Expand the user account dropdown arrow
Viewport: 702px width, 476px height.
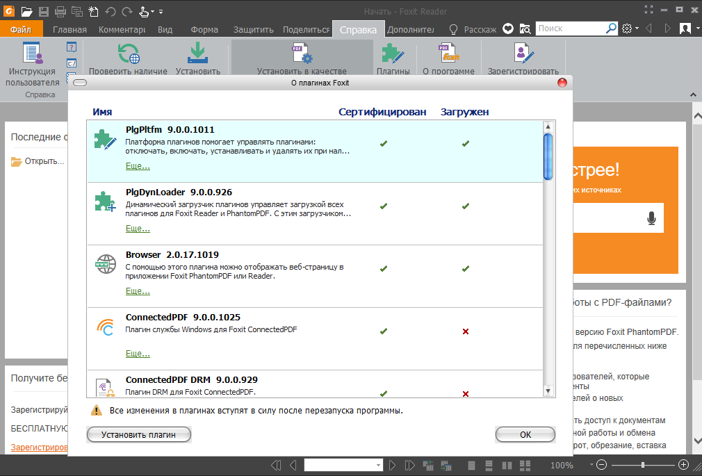697,28
